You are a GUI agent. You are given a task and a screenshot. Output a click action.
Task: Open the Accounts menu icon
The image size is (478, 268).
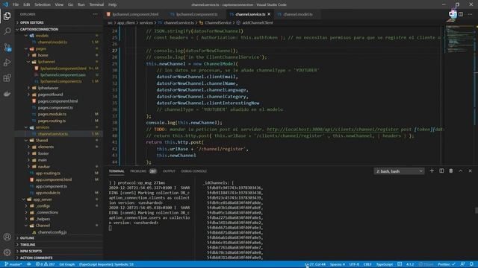tap(7, 237)
